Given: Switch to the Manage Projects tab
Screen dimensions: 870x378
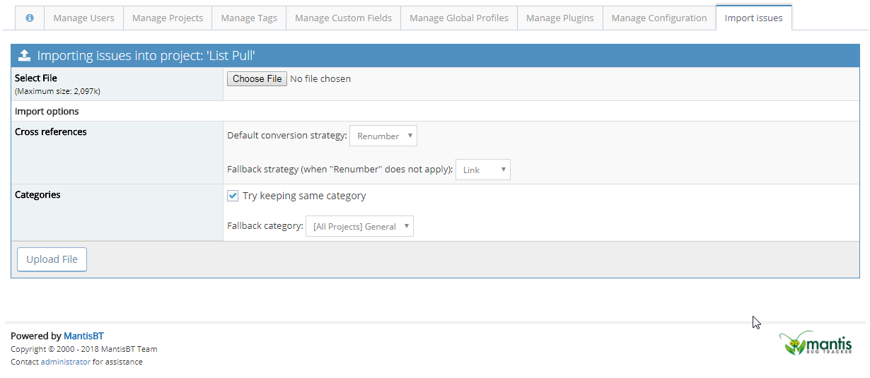Looking at the screenshot, I should pos(168,18).
